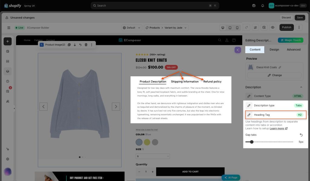Select the yellow color variant

(x=147, y=142)
